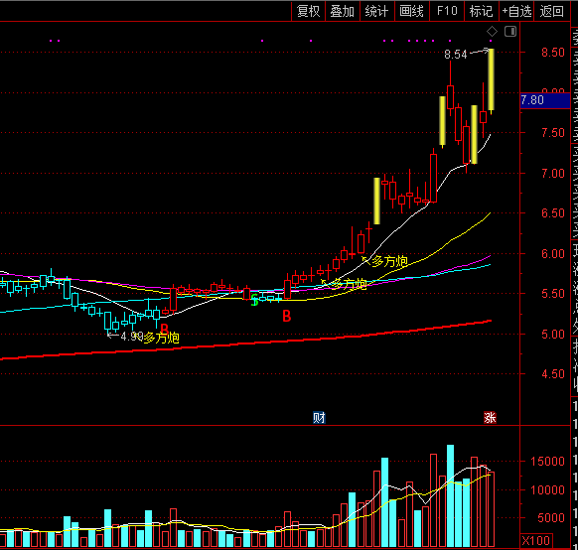The width and height of the screenshot is (578, 550).
Task: Click the 7.00 price axis label
Action: [x=553, y=173]
